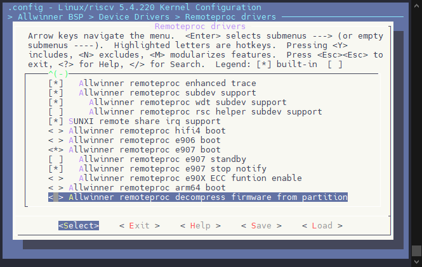
Task: Enable remoteproc rsc helper subdev support
Action: (x=56, y=112)
